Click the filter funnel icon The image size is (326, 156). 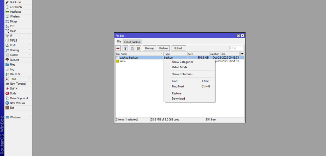[x=125, y=48]
